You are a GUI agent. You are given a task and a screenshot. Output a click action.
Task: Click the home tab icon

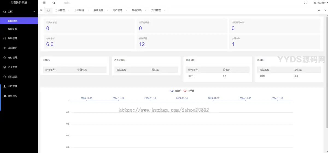(x=48, y=10)
